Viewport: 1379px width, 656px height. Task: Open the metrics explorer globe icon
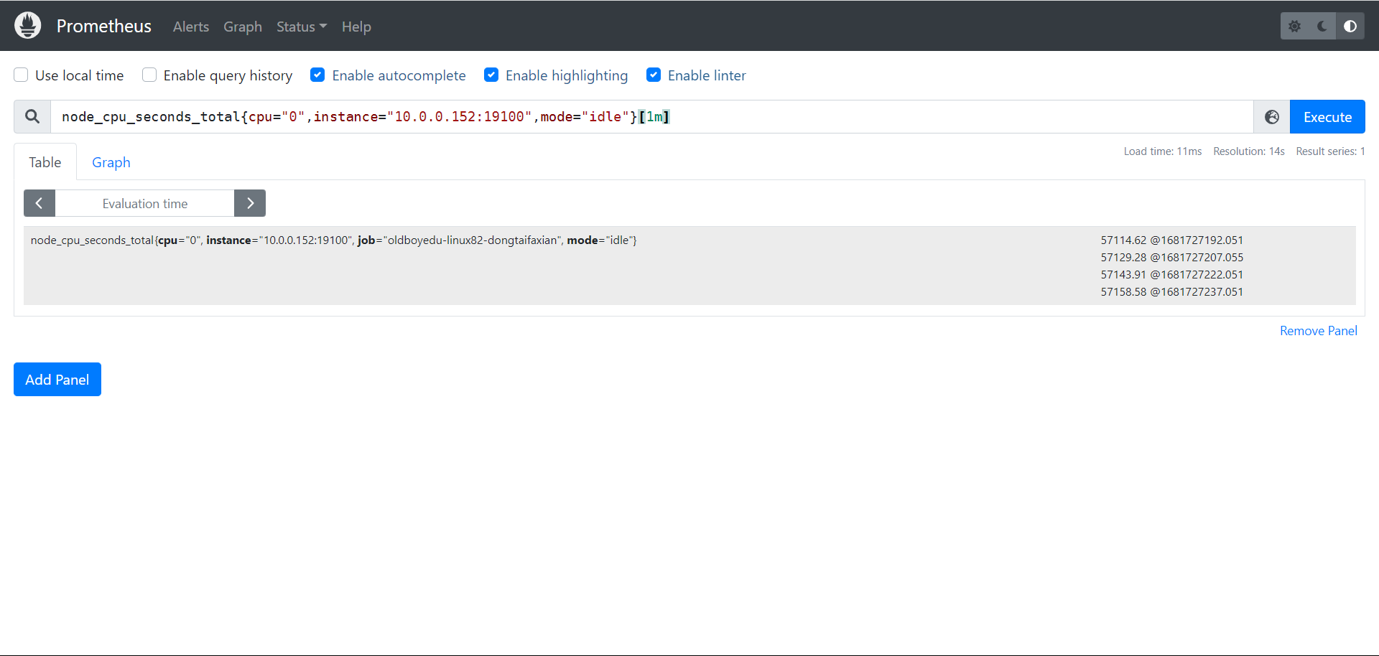point(1272,117)
